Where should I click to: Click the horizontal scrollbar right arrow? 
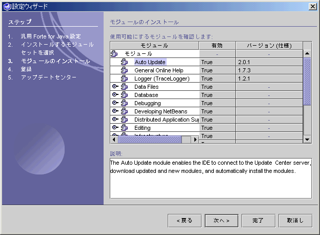195,139
